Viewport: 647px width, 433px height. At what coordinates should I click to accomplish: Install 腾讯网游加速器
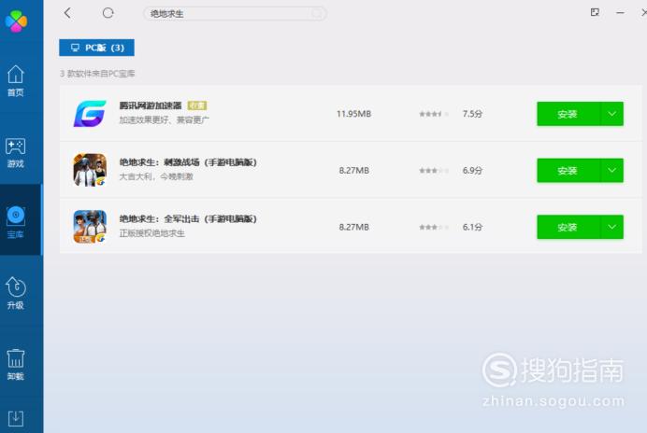click(x=568, y=114)
